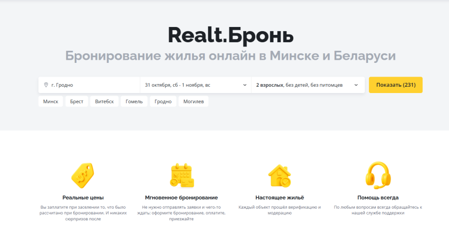Open the date range selector 31 октября - 1 ноября

(x=195, y=85)
